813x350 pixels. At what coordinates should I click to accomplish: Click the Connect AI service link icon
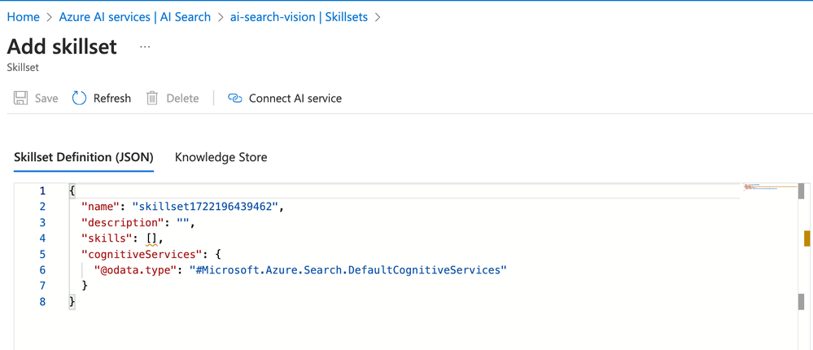pyautogui.click(x=235, y=98)
